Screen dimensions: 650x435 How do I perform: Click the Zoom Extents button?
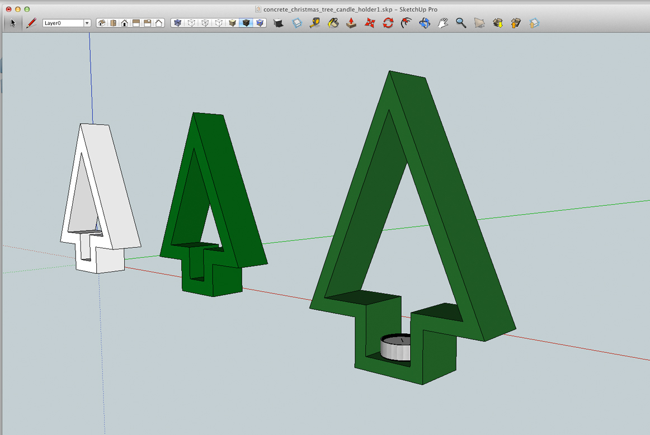coord(478,23)
